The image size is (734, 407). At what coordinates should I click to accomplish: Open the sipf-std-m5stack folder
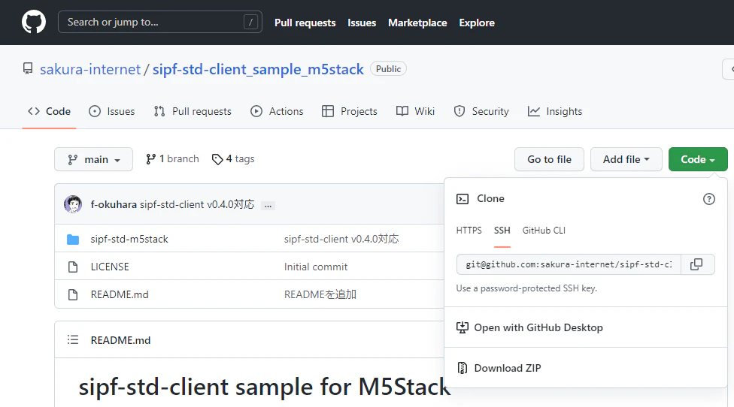[x=129, y=240]
